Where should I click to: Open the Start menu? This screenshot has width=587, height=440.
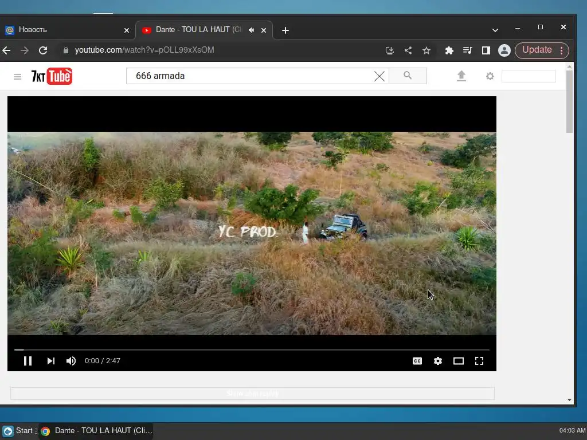[19, 431]
